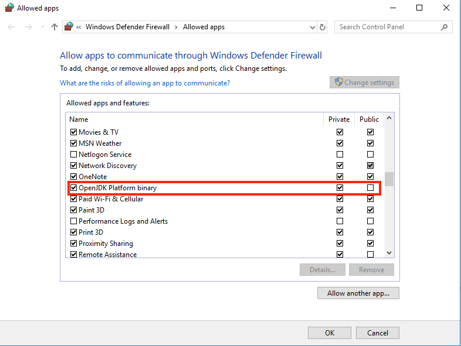Toggle the Print 3D name checkbox
This screenshot has height=346, width=461.
(73, 232)
